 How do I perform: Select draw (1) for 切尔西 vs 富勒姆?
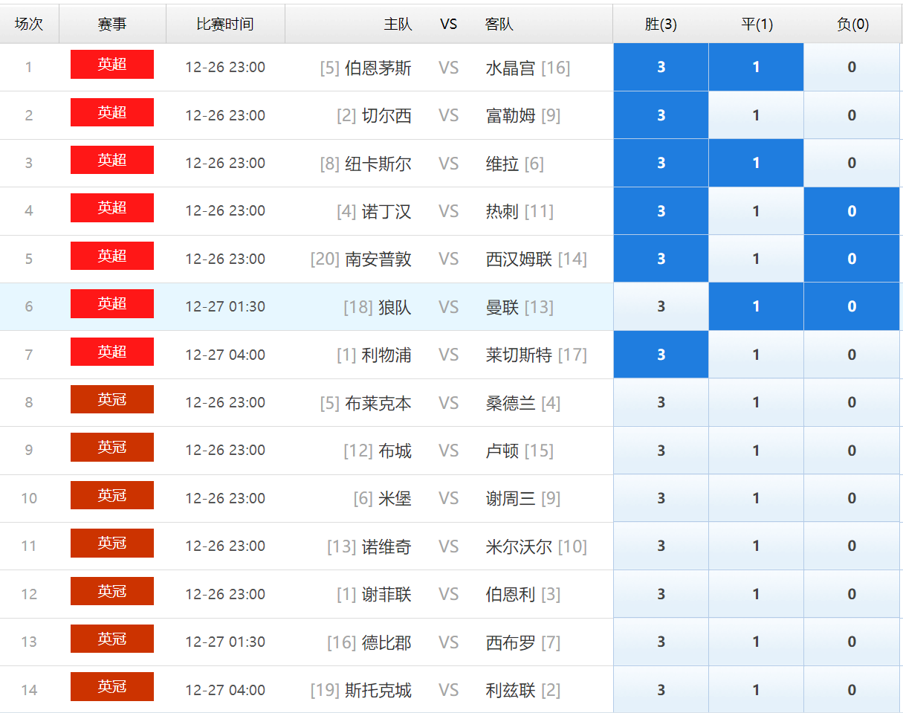[x=756, y=115]
